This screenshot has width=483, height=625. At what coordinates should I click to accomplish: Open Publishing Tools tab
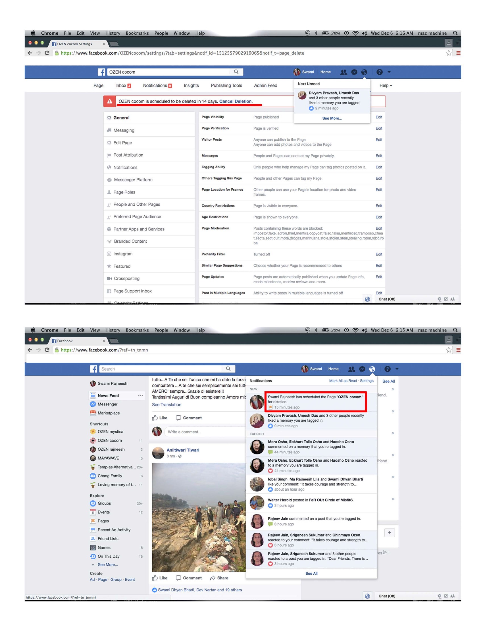tap(226, 86)
